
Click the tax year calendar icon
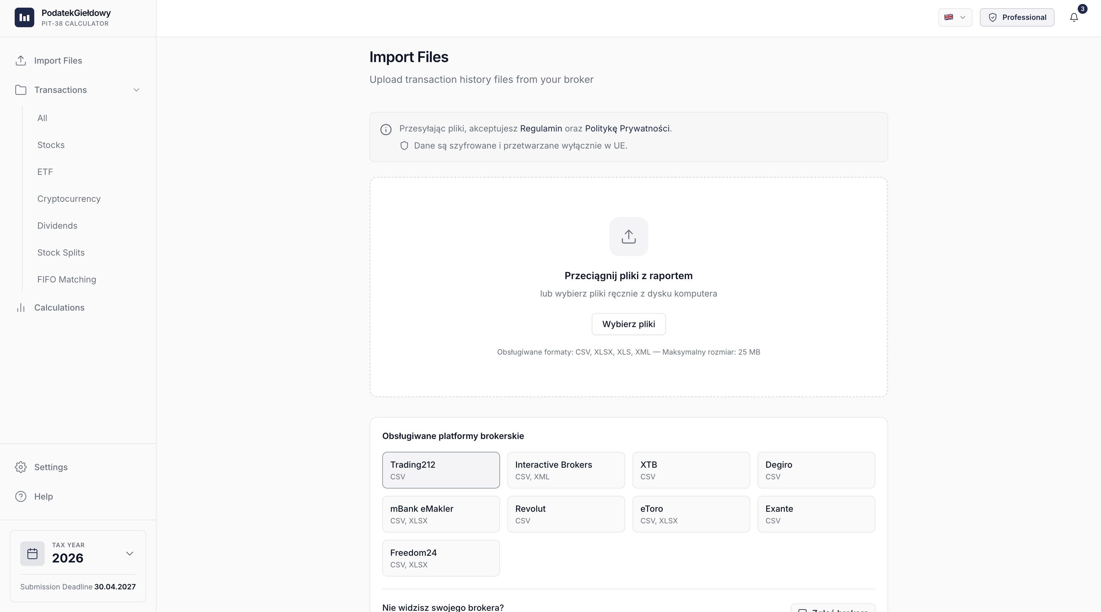(x=32, y=554)
